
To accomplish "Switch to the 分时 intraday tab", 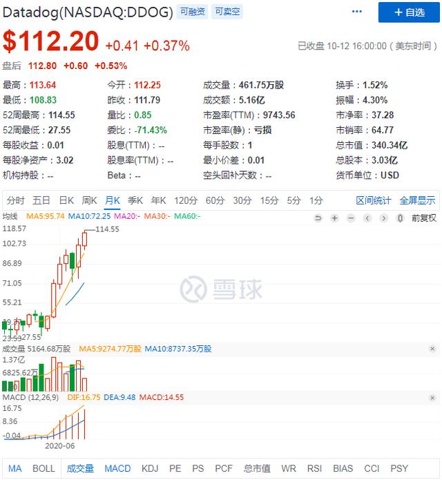I will click(x=15, y=200).
